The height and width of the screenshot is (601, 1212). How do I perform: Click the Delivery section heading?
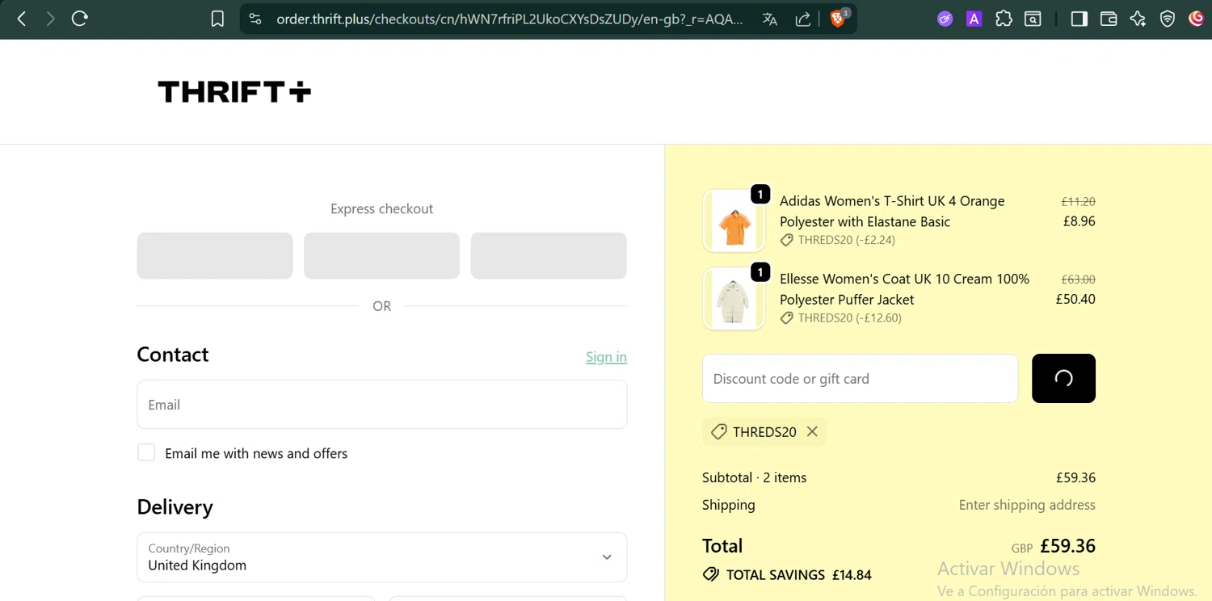[175, 506]
